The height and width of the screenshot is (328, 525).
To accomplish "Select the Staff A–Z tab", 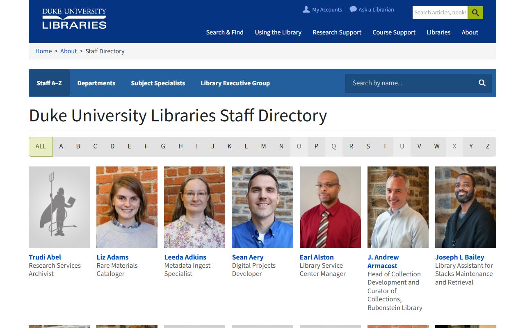I will point(49,83).
